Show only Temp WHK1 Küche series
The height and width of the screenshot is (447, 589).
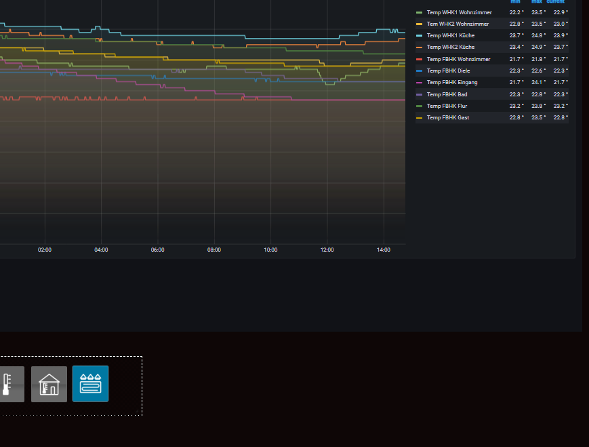click(x=450, y=35)
